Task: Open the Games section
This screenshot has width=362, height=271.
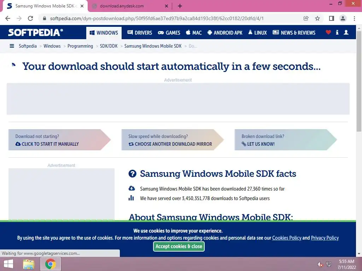Action: pyautogui.click(x=169, y=33)
